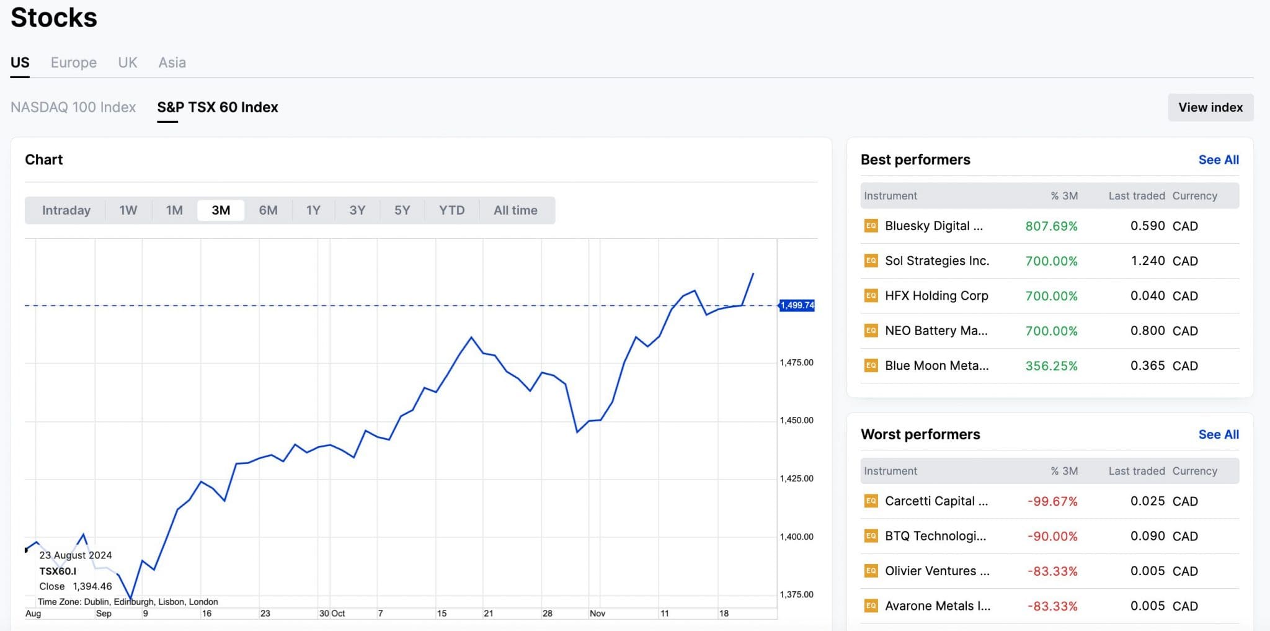Select the S&P TSX 60 Index tab

(x=218, y=107)
